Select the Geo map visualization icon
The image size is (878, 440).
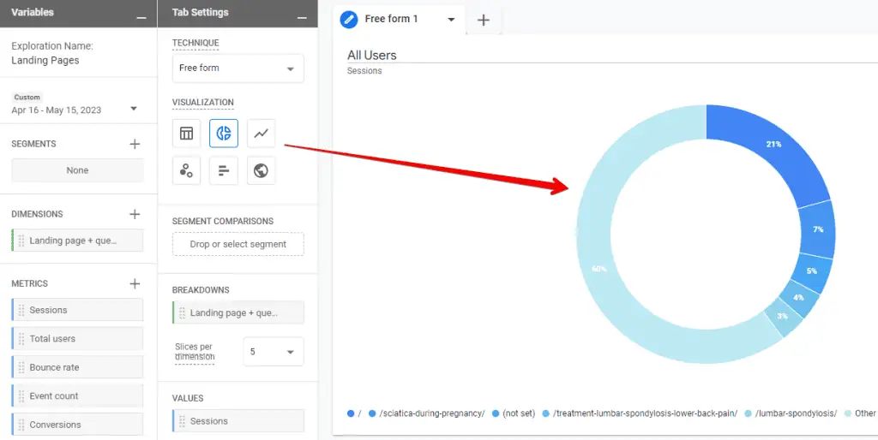coord(262,170)
